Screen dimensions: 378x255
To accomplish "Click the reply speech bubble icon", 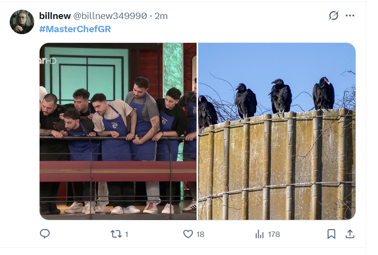I will 45,234.
